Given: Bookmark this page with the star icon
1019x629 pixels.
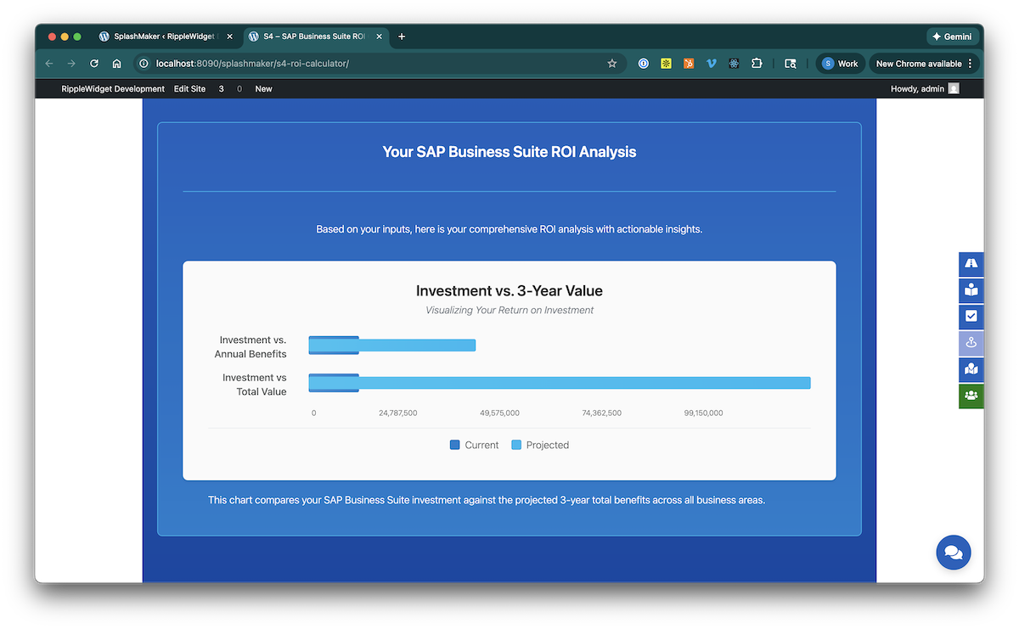Looking at the screenshot, I should click(611, 64).
